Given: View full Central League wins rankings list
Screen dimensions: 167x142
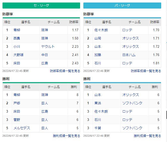Looking at the screenshot, I should [66, 136].
